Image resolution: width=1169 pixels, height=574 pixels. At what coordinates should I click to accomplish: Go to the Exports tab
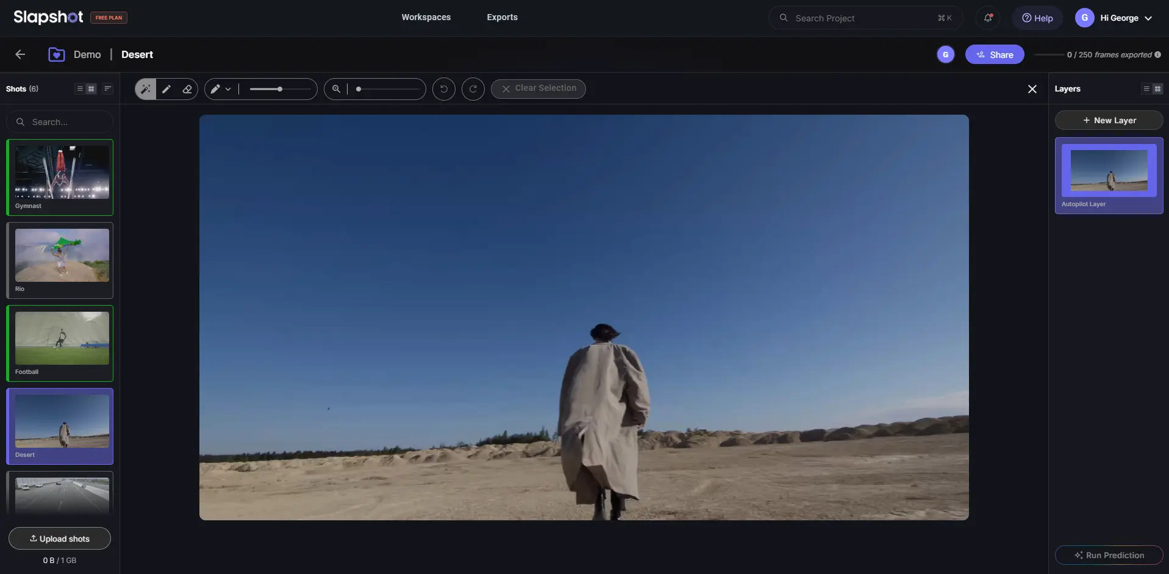502,17
